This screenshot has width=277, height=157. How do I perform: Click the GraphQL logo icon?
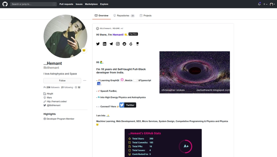pos(122,80)
